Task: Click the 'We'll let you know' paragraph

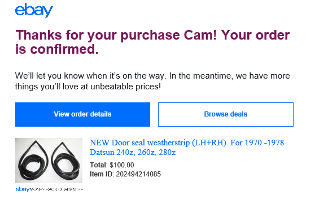Action: (152, 81)
